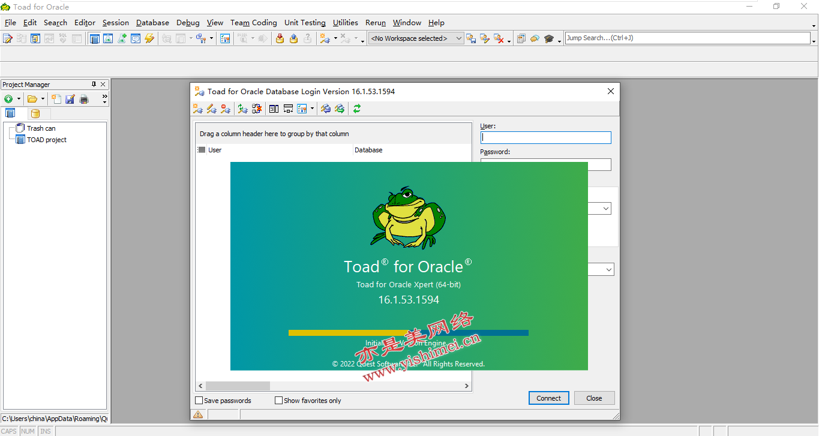
Task: Open the Help menu
Action: coord(436,23)
